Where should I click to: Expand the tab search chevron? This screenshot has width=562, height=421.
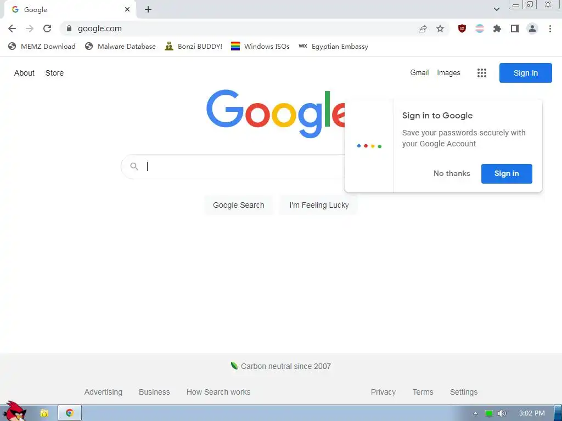[x=496, y=9]
